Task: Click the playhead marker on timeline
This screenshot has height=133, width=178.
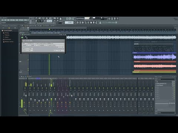Action: coord(49,30)
